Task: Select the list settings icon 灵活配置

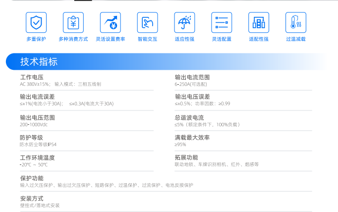Action: (222, 23)
